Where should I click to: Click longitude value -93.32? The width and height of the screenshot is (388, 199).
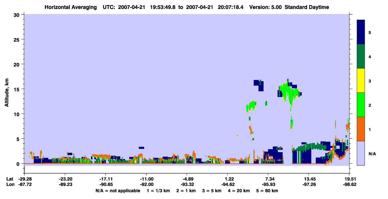click(187, 184)
